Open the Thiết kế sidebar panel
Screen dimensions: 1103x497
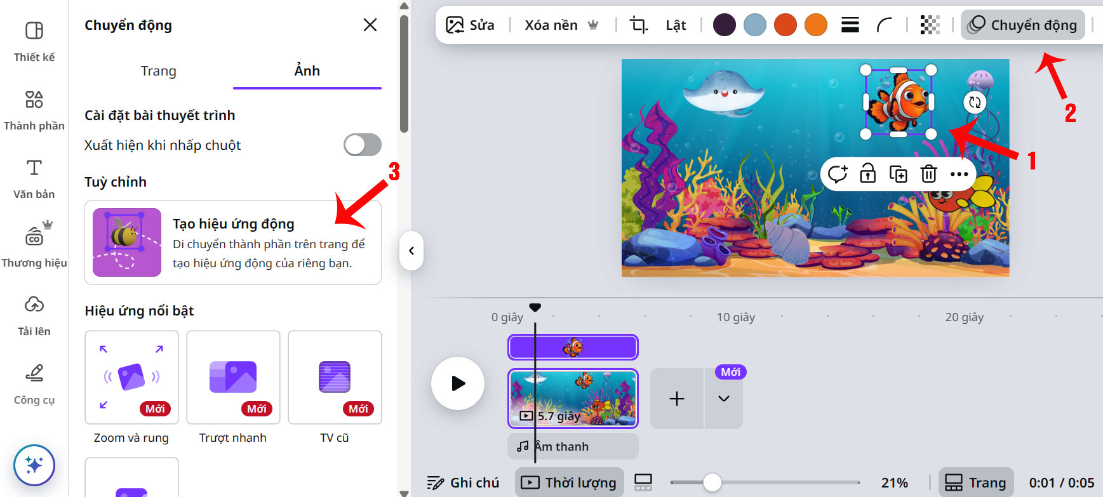(34, 42)
